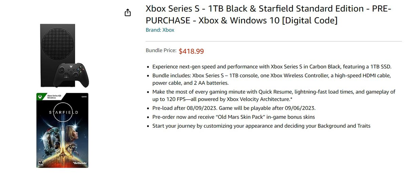Viewport: 407px width, 175px height.
Task: Open the Brand: Xbox link
Action: [160, 30]
